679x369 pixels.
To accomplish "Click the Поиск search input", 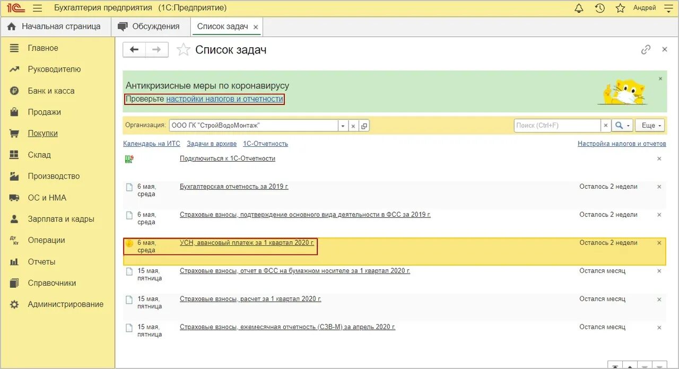I will tap(557, 126).
